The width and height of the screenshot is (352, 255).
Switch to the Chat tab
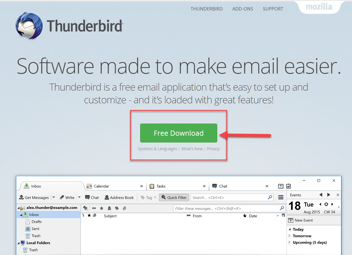[x=240, y=186]
